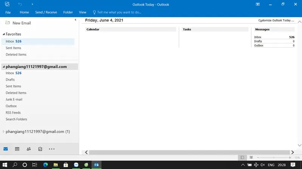Click the Tell me what you want to do box

(117, 12)
